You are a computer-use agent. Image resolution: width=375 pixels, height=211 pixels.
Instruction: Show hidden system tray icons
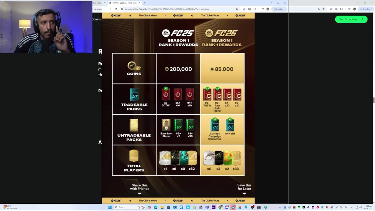[280, 207]
